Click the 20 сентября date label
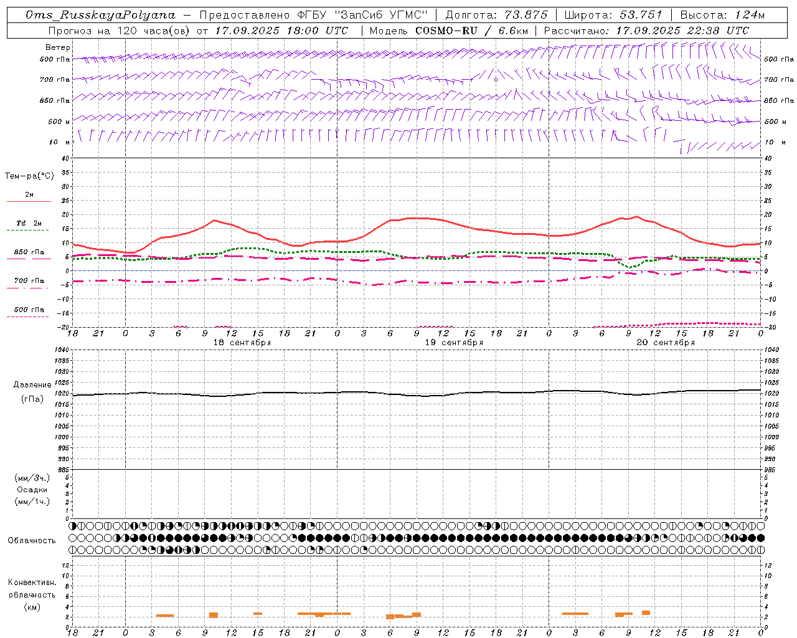Viewport: 797px width, 638px height. click(x=666, y=343)
